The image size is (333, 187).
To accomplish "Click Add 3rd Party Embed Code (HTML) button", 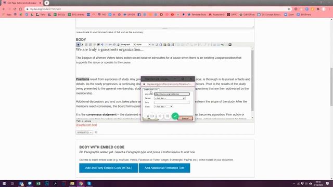I will click(x=109, y=168).
